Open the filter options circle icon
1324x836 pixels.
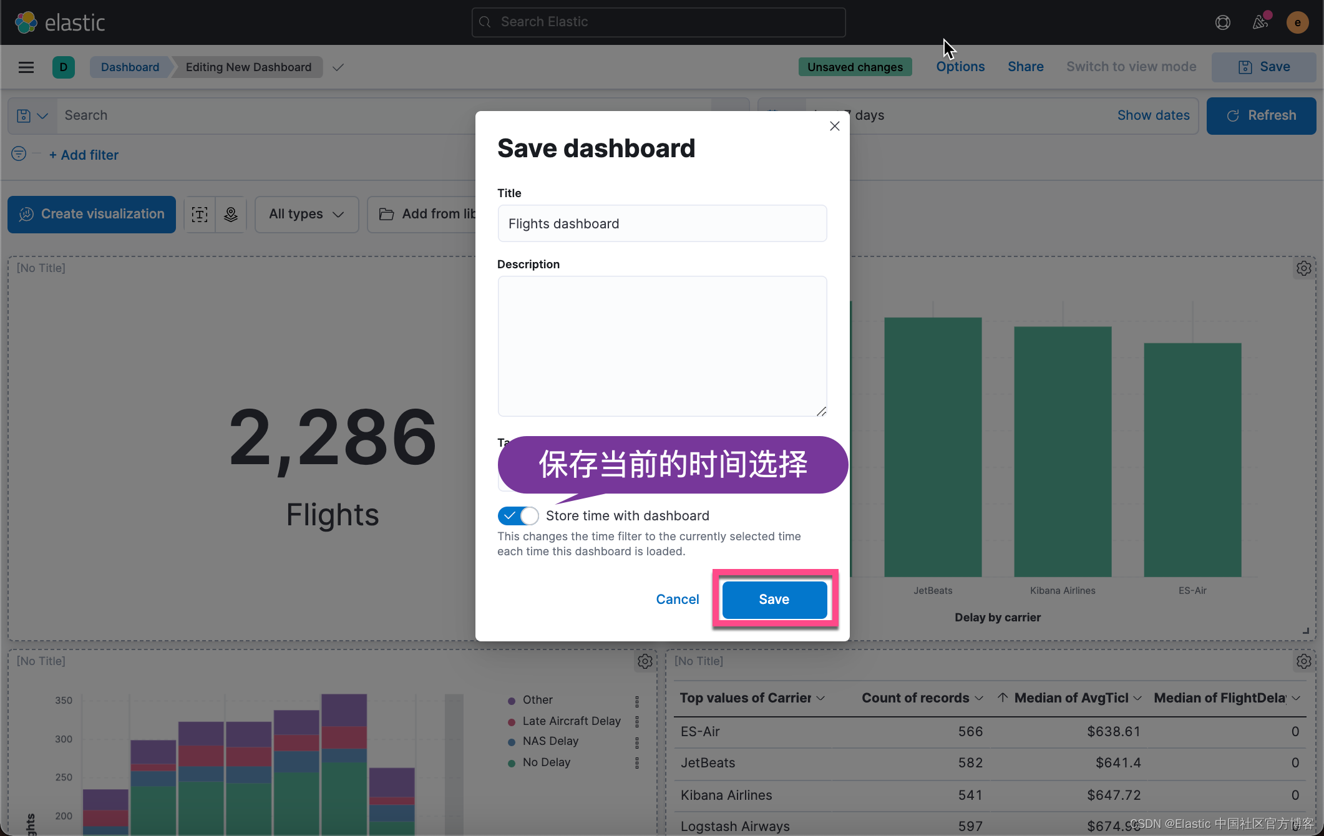pos(19,153)
